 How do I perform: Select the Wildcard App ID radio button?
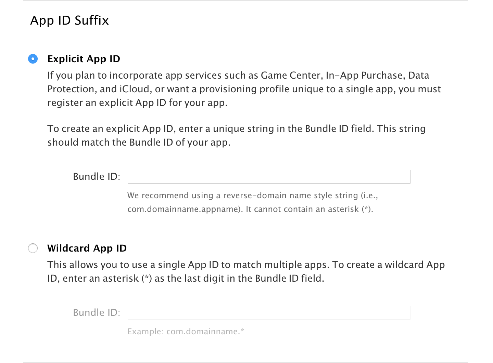click(x=33, y=248)
